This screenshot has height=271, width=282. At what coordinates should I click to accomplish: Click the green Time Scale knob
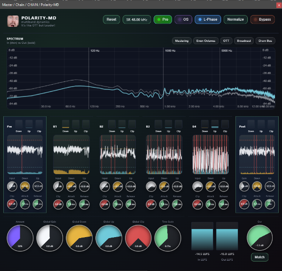(x=168, y=236)
